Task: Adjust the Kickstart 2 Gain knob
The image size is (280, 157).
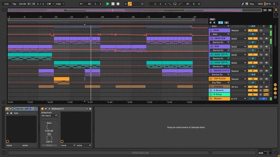Action: click(49, 127)
